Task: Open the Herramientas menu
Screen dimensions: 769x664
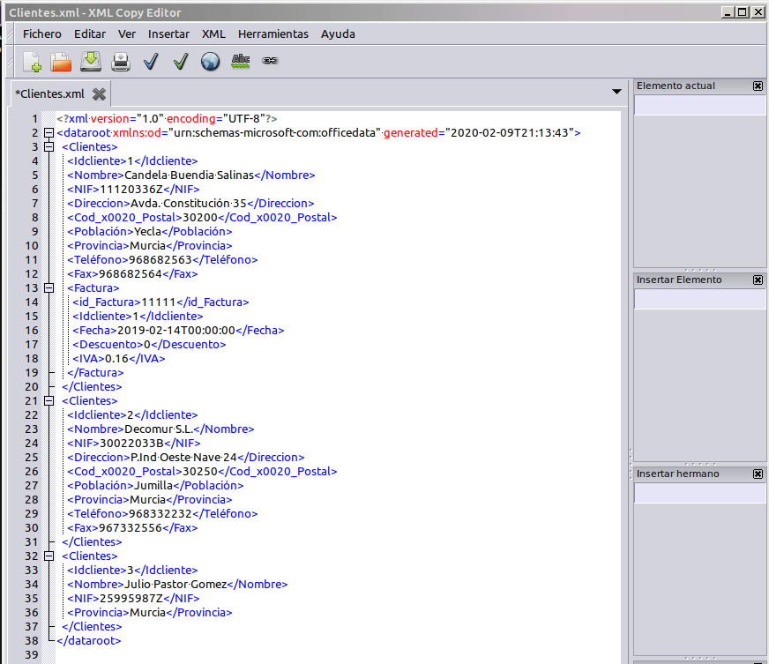Action: [x=273, y=34]
